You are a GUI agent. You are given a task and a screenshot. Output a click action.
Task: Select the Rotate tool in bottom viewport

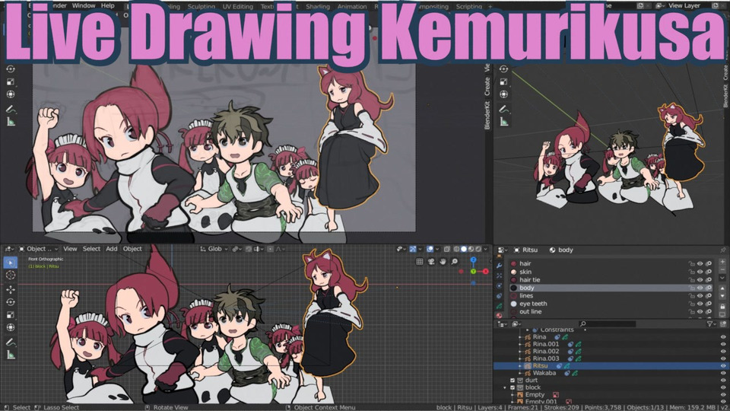click(x=10, y=302)
